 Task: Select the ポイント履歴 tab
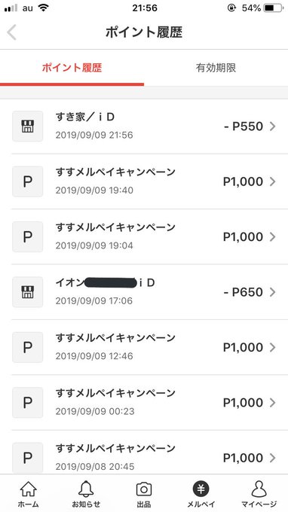(72, 68)
